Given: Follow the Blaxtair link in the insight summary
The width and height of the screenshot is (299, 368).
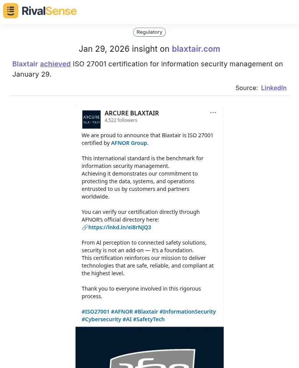Looking at the screenshot, I should [25, 64].
